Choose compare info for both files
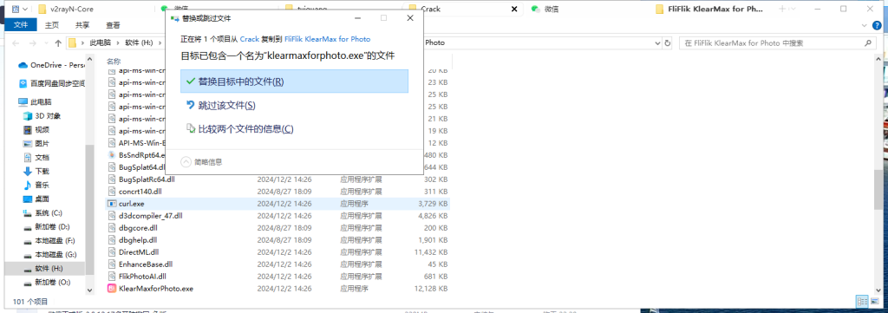The image size is (888, 313). point(240,129)
